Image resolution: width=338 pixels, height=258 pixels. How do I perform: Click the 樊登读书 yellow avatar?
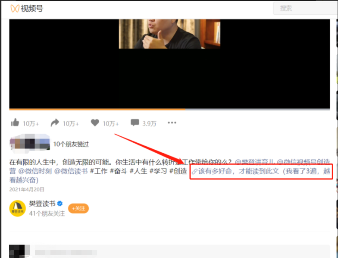[17, 208]
